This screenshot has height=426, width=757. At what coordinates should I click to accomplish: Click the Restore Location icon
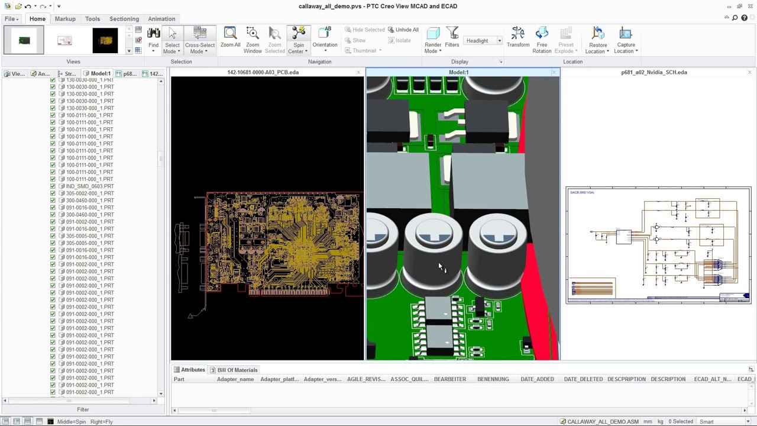pyautogui.click(x=598, y=34)
